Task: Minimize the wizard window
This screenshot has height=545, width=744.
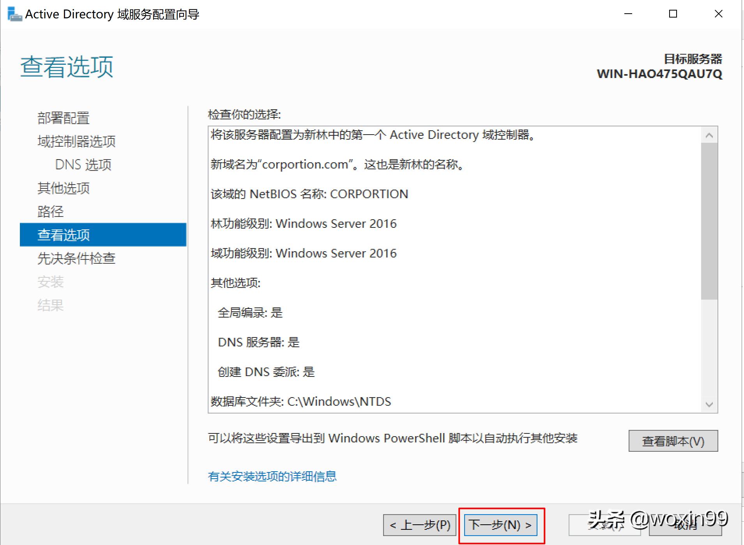Action: [628, 14]
